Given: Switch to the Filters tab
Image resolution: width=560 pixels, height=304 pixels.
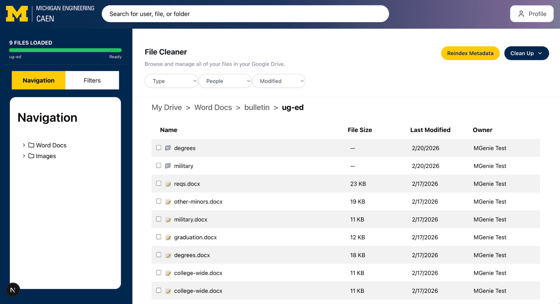Looking at the screenshot, I should point(92,80).
